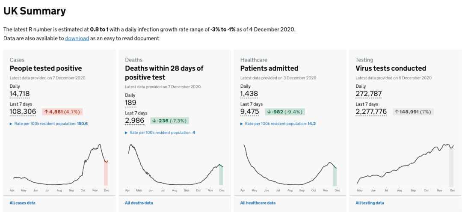The width and height of the screenshot is (462, 213).
Task: Click the last 7 days cases 108,306
Action: click(x=23, y=112)
